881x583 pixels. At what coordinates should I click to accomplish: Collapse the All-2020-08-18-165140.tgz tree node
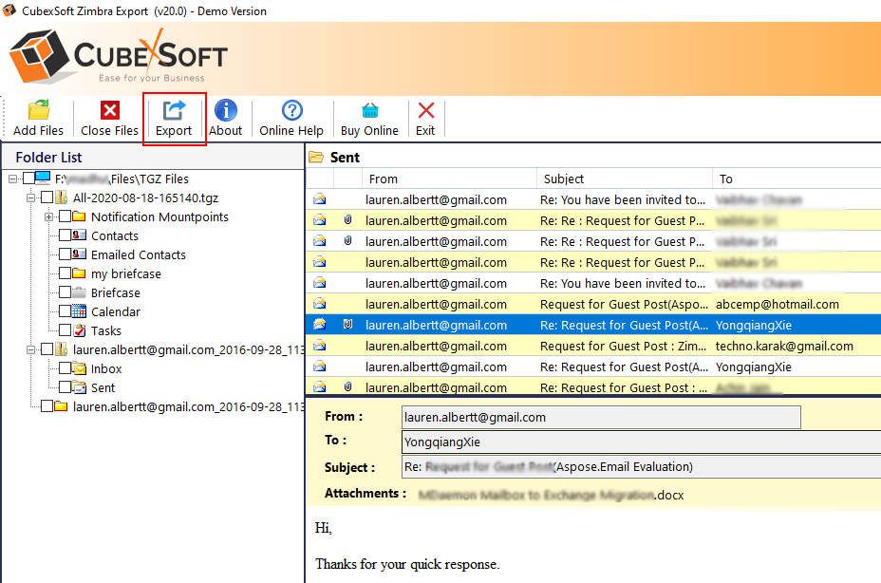pyautogui.click(x=30, y=197)
